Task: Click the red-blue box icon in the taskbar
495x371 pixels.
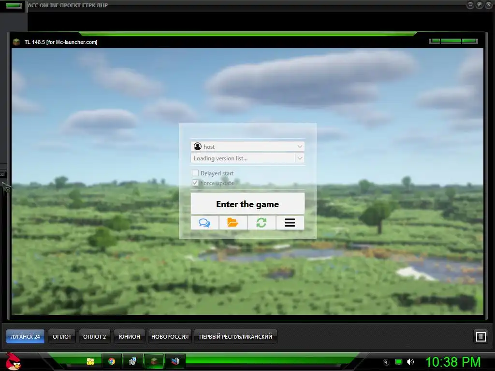Action: click(x=175, y=361)
